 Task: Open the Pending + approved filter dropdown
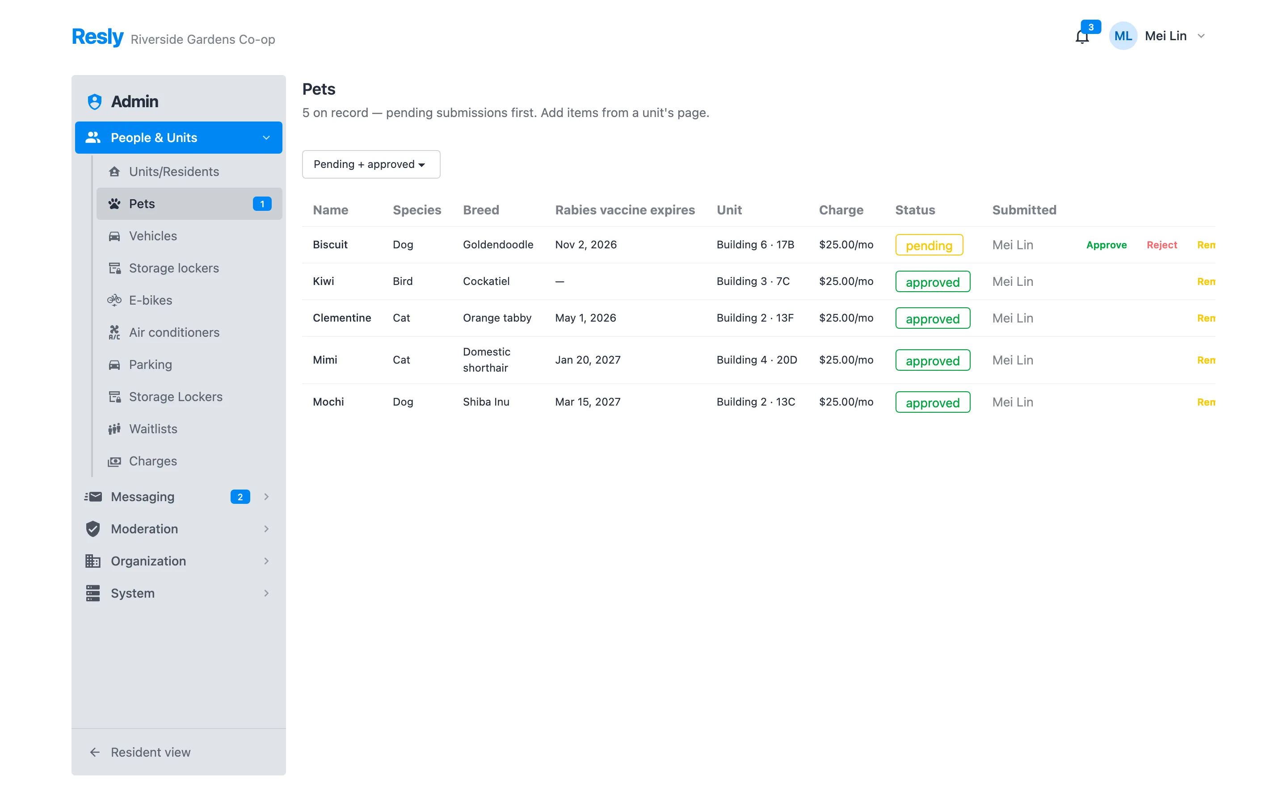(x=371, y=164)
